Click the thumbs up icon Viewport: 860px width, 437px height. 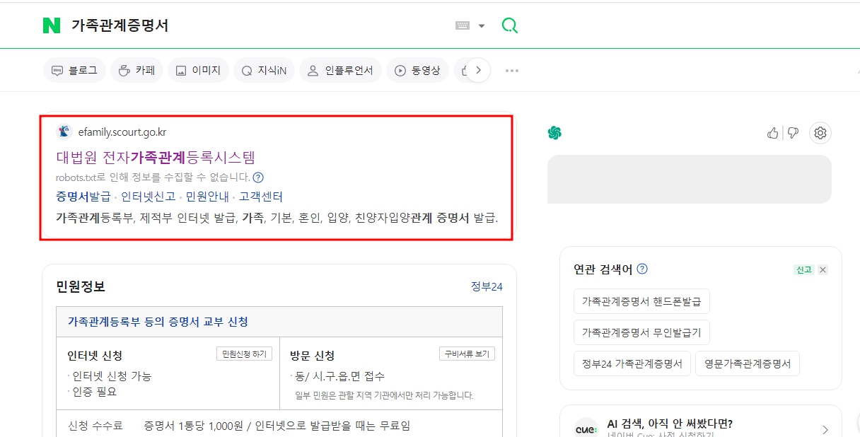[773, 133]
